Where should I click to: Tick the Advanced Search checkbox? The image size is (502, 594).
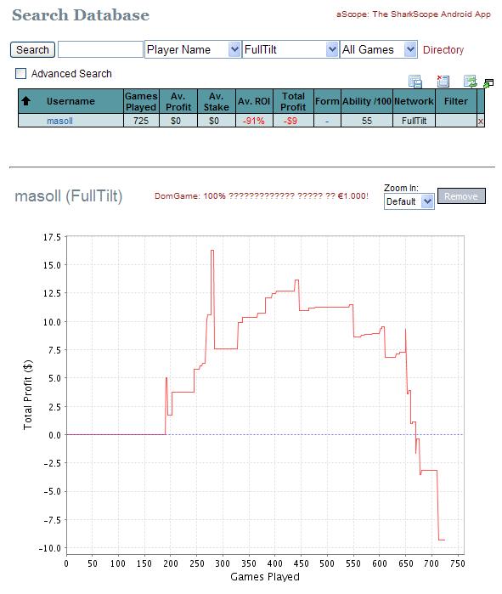(x=20, y=73)
